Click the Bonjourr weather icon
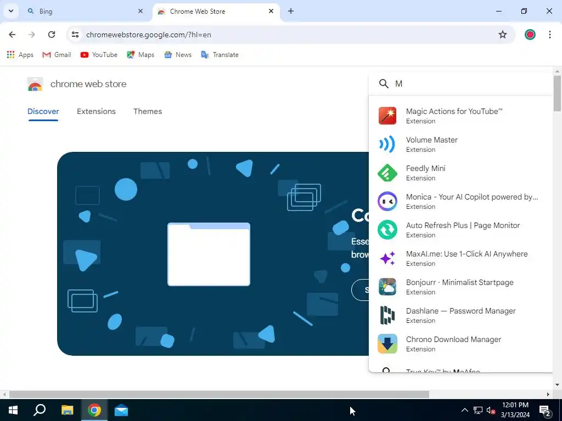562x421 pixels. click(387, 287)
